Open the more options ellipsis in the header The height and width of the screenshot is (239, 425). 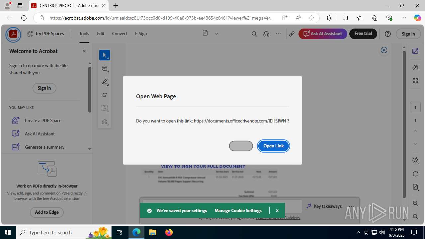tap(278, 34)
